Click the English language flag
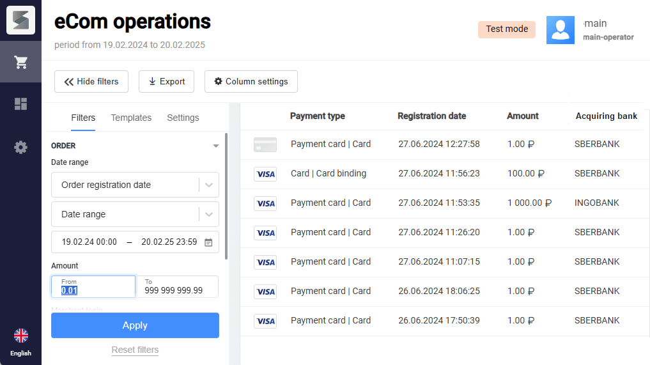This screenshot has height=365, width=650. [20, 336]
